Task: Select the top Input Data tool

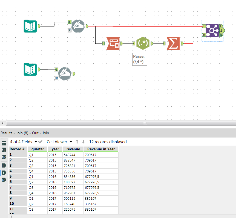Action: click(x=30, y=26)
